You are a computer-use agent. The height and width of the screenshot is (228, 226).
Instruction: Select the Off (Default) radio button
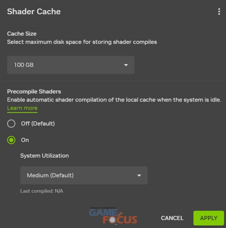(x=11, y=123)
